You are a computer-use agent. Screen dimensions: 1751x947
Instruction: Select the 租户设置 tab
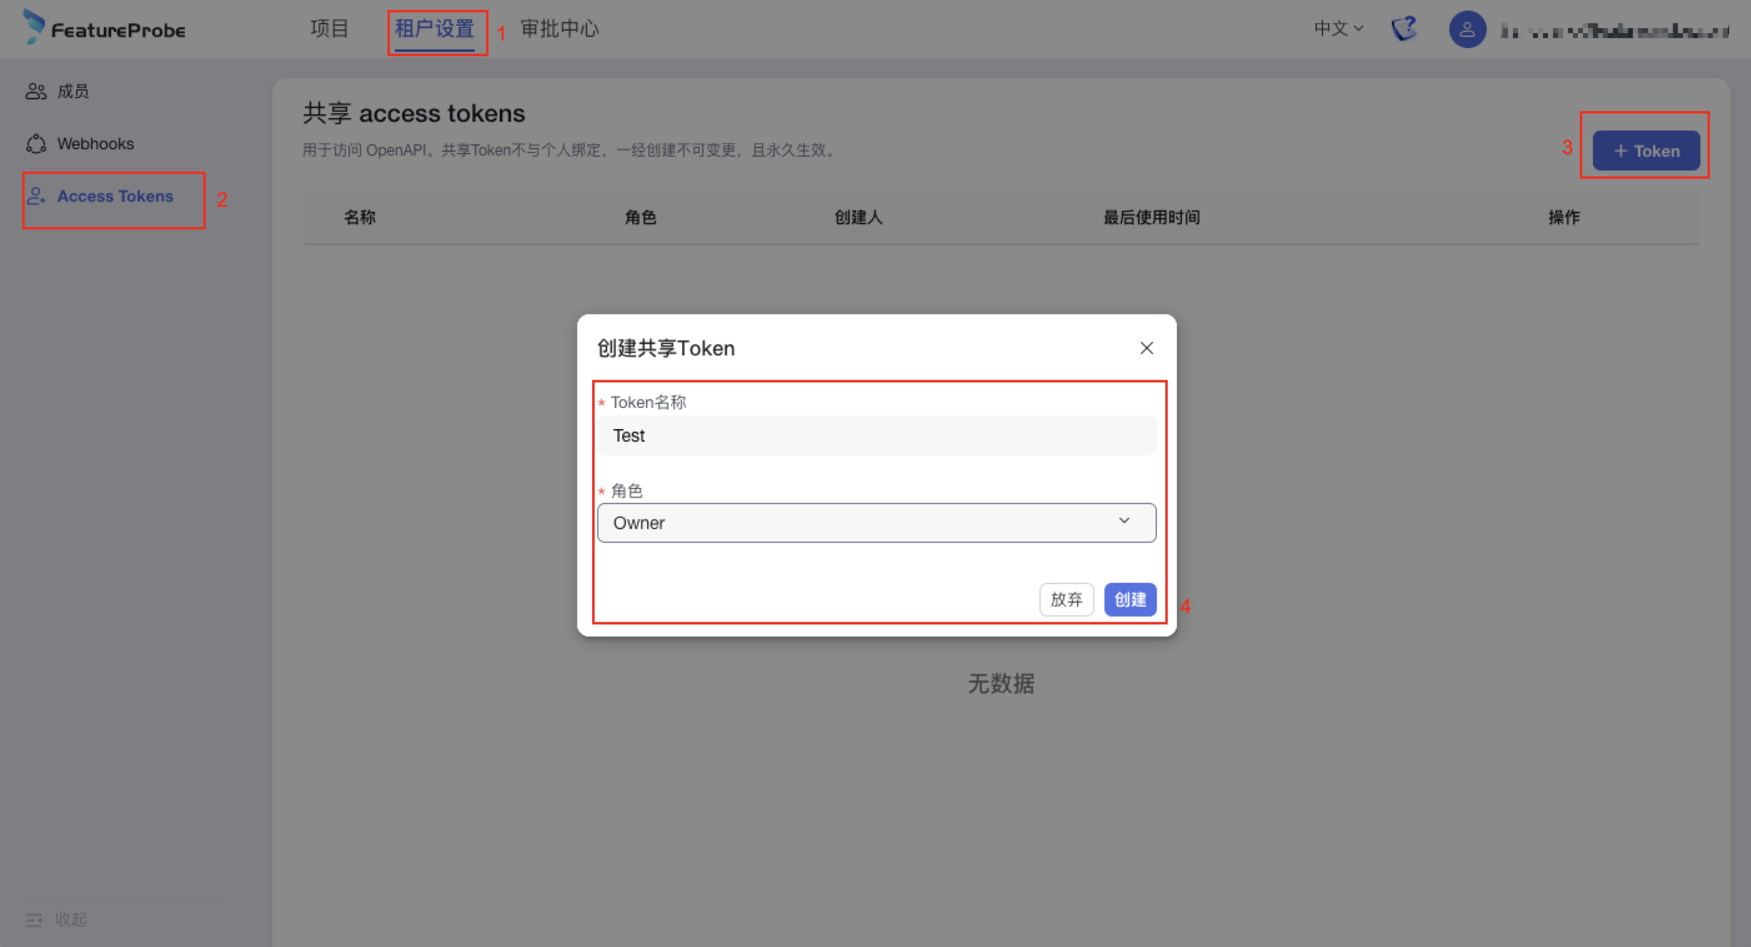[x=434, y=29]
